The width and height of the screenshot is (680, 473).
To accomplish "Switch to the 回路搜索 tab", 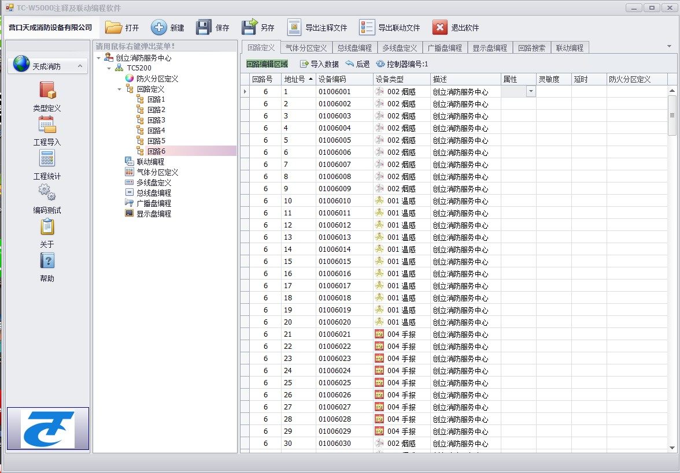I will [532, 47].
